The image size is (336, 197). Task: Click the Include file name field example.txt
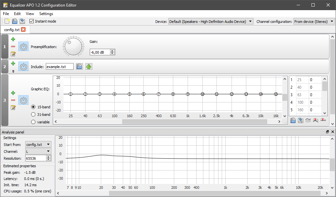pyautogui.click(x=60, y=67)
